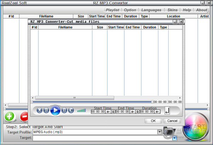Screen dimensions: 213x145
Task: Open the About menu
Action: 201,10
